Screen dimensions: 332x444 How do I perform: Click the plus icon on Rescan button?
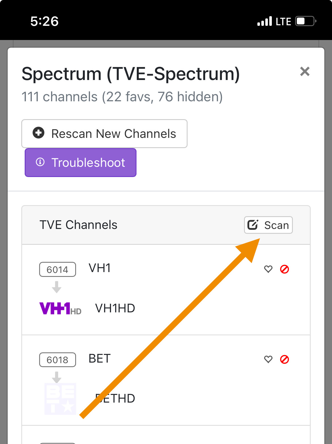coord(39,133)
